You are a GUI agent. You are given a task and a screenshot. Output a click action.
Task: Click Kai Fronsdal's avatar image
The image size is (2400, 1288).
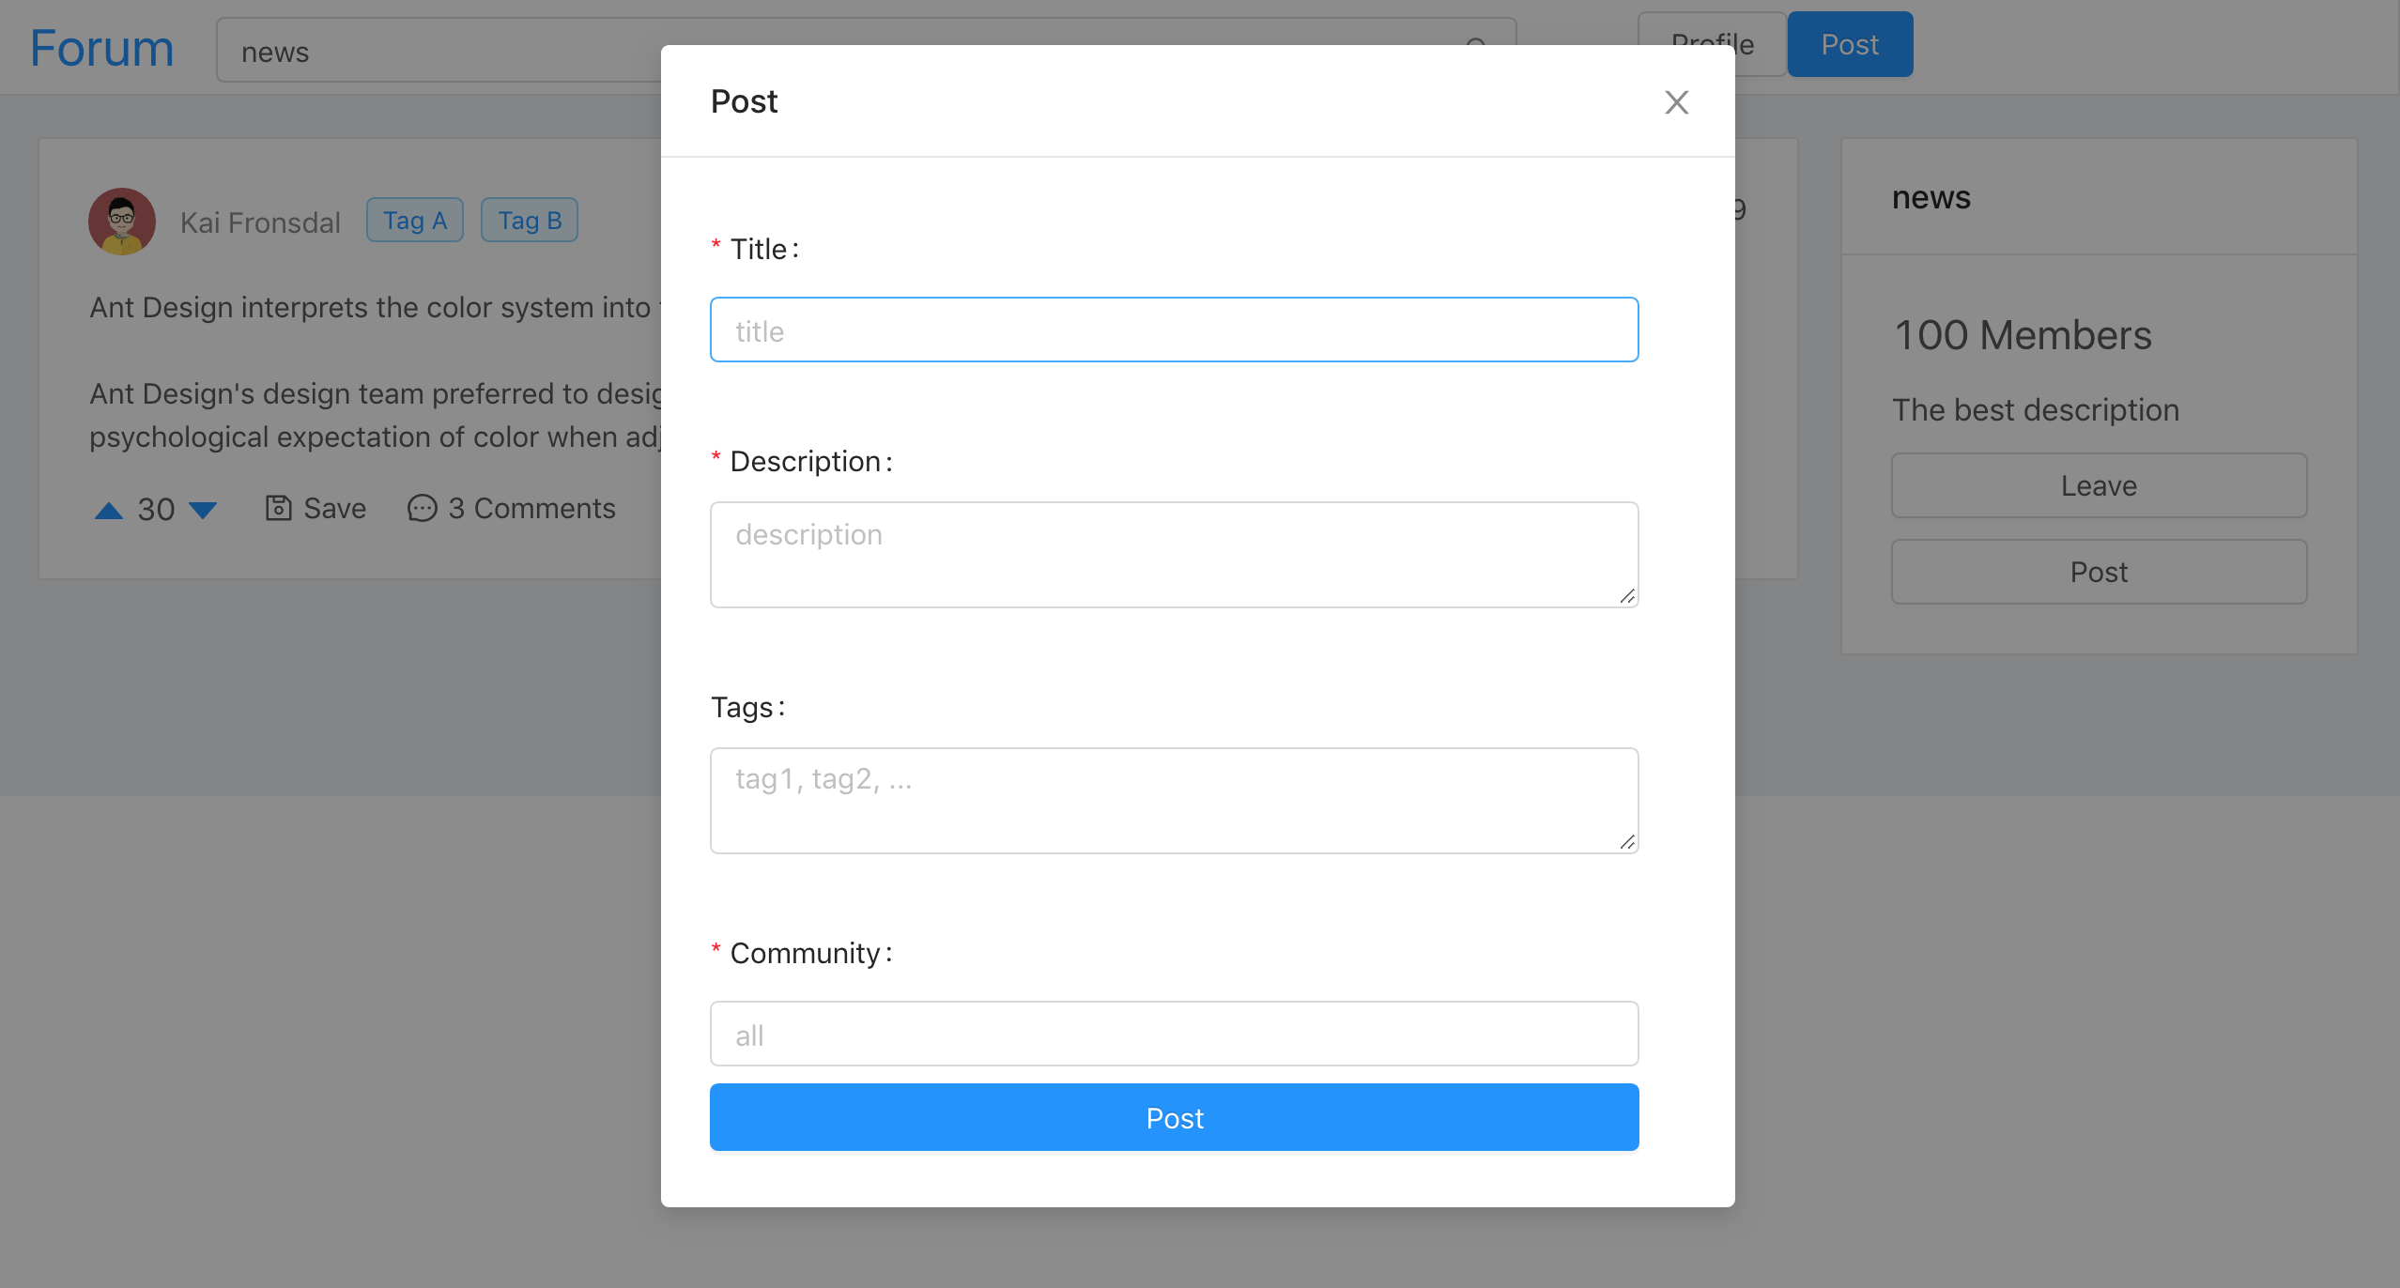pyautogui.click(x=122, y=222)
